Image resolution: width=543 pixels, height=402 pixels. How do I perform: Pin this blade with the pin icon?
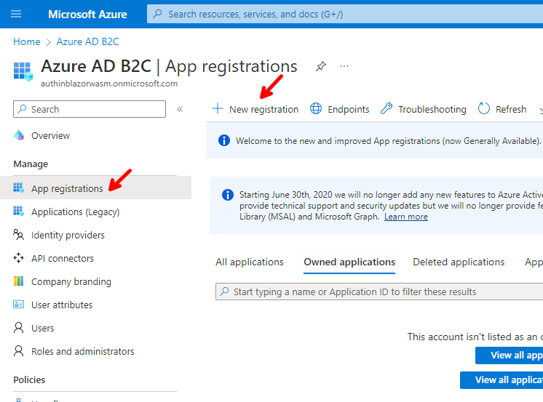pos(321,66)
